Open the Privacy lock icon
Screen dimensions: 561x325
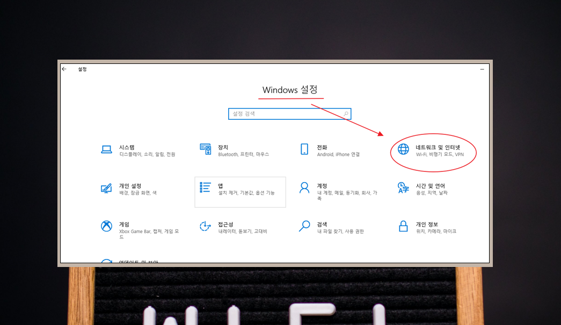[403, 226]
